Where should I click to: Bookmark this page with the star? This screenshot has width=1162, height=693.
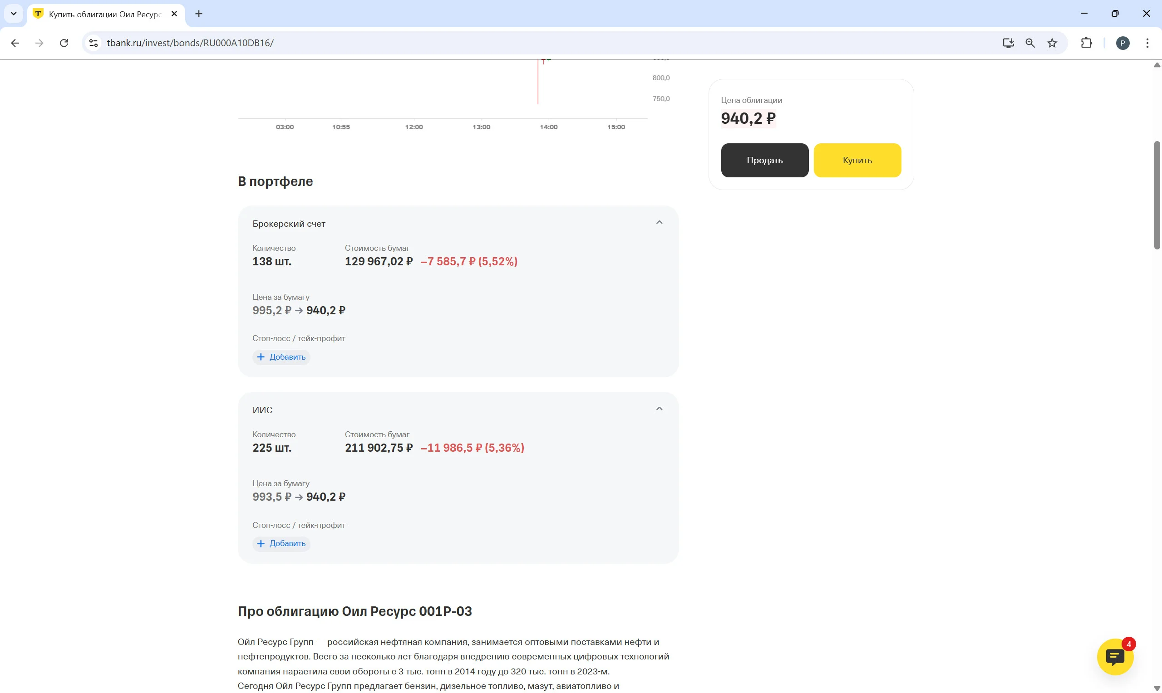1052,43
